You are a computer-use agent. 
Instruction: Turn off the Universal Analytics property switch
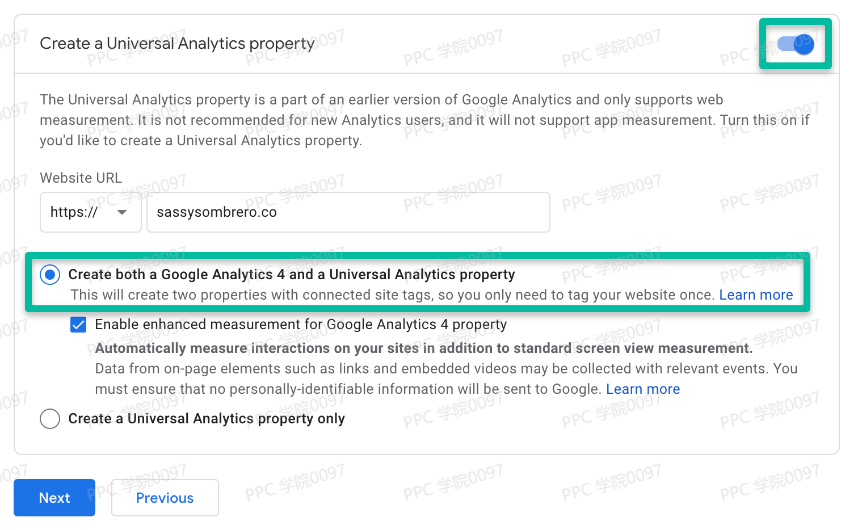pos(796,44)
